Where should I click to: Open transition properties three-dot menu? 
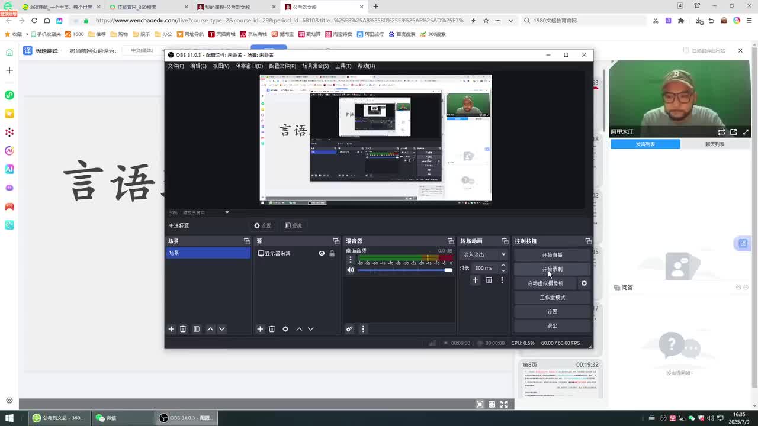(x=502, y=280)
